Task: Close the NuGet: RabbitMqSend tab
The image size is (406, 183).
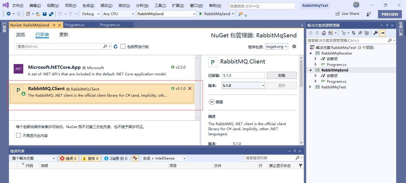Action: (60, 25)
